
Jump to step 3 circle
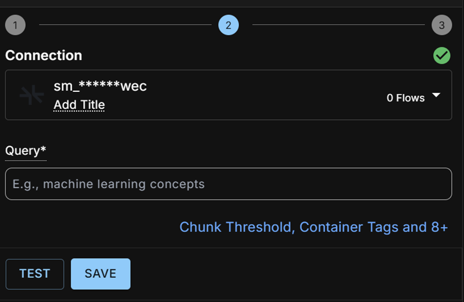pos(441,25)
